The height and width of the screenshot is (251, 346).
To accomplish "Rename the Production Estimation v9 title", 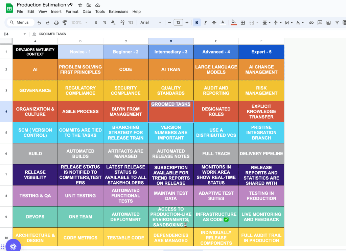I will coord(45,5).
